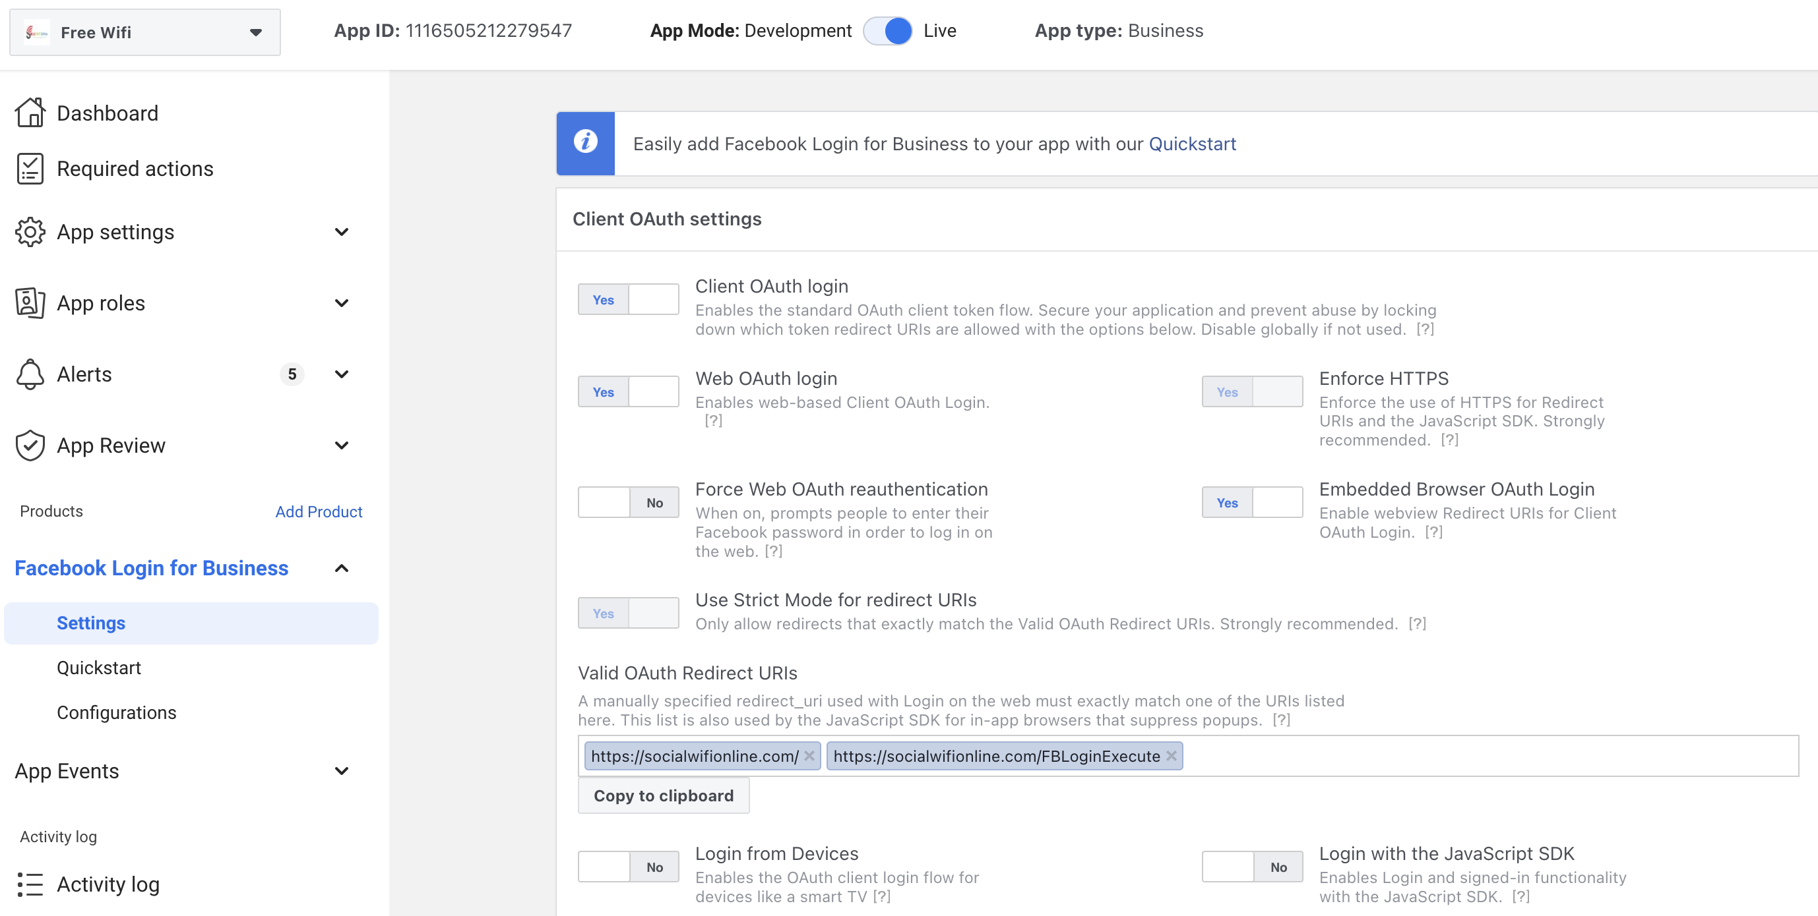The width and height of the screenshot is (1818, 916).
Task: Toggle Web OAuth login switch
Action: [628, 392]
